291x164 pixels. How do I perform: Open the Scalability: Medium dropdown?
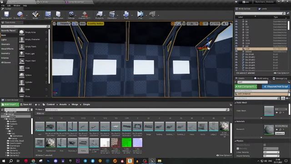pyautogui.click(x=95, y=24)
